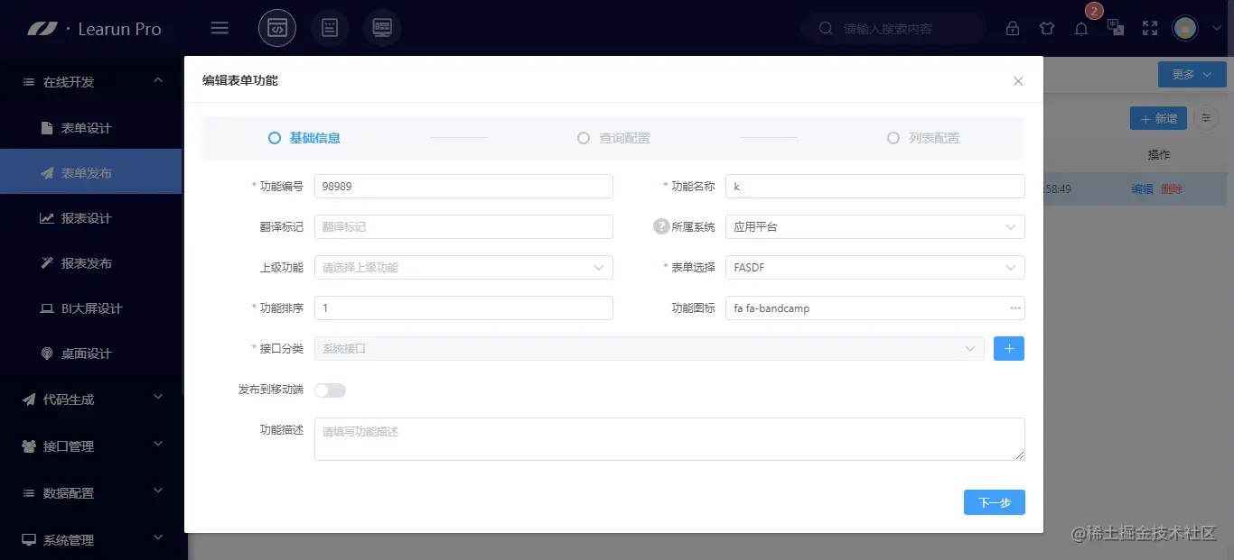Click the language translate icon
This screenshot has height=560, width=1234.
click(1116, 28)
